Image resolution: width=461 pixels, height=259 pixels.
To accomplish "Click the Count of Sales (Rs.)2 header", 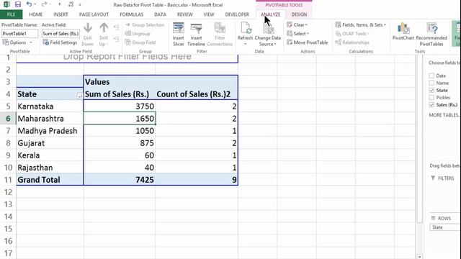I will [x=197, y=94].
